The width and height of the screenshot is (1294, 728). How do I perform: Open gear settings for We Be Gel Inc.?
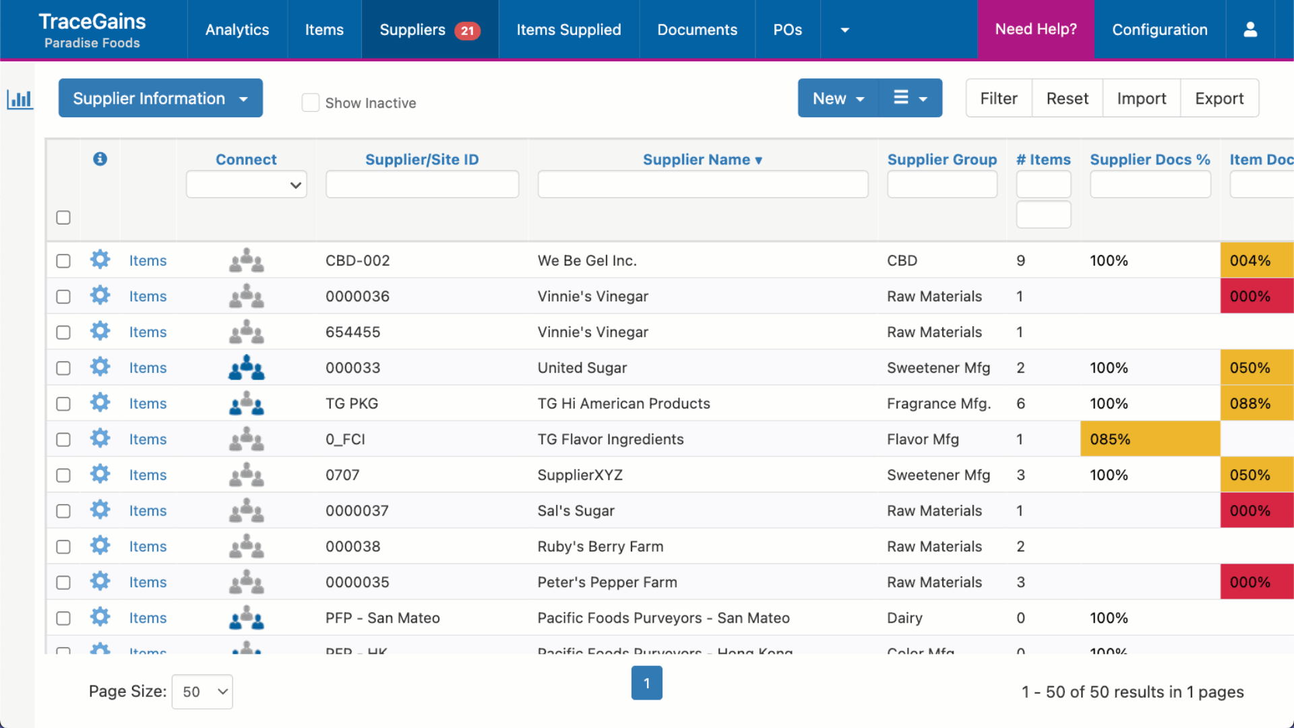(100, 260)
